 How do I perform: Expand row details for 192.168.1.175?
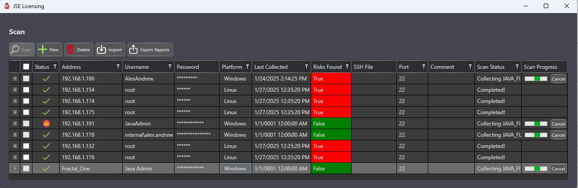(x=15, y=112)
